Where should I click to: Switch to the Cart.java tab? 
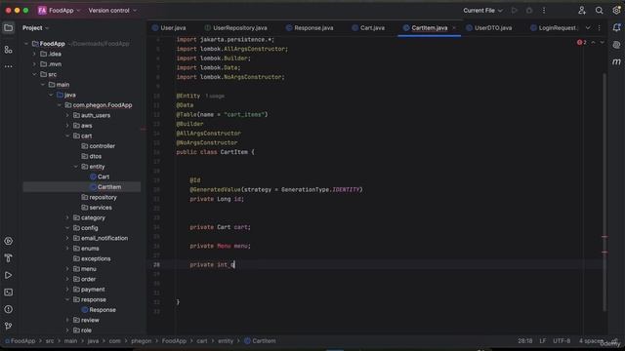tap(368, 28)
